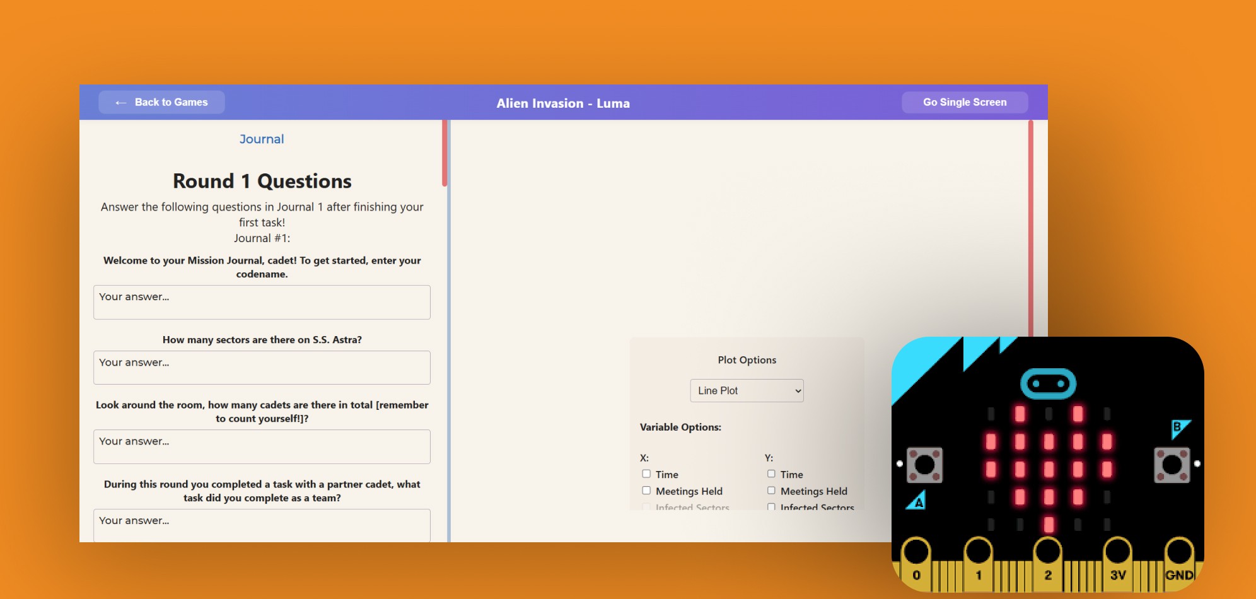Click micro:bit button B
Image resolution: width=1256 pixels, height=599 pixels.
click(1172, 465)
